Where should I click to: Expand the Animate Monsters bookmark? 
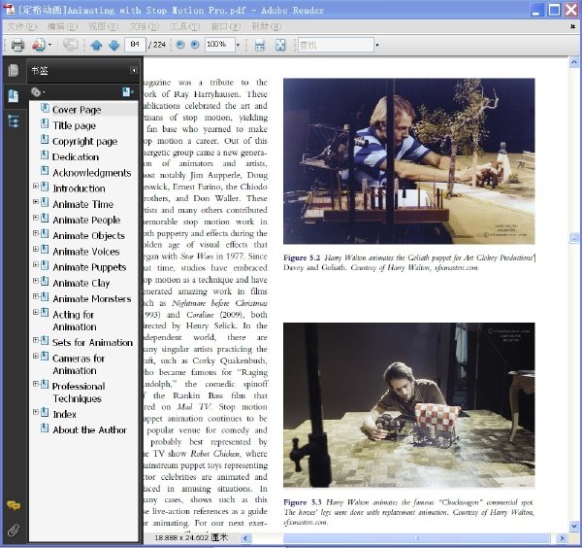pyautogui.click(x=36, y=296)
